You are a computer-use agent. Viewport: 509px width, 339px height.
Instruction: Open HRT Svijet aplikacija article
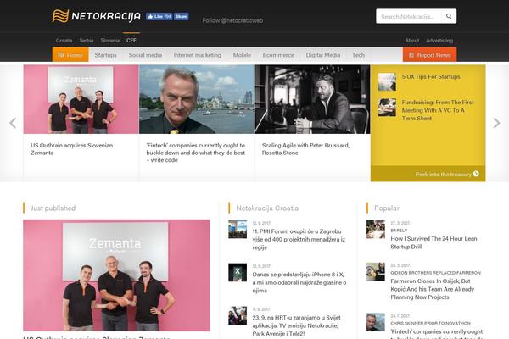[x=296, y=325]
